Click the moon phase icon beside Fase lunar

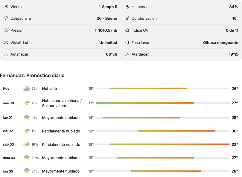pyautogui.click(x=127, y=42)
